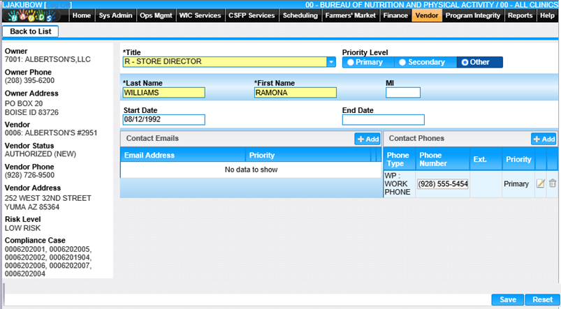Click the Phone Type column header
The image size is (561, 309).
point(400,159)
